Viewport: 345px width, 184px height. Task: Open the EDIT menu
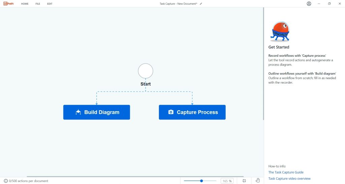click(x=50, y=4)
